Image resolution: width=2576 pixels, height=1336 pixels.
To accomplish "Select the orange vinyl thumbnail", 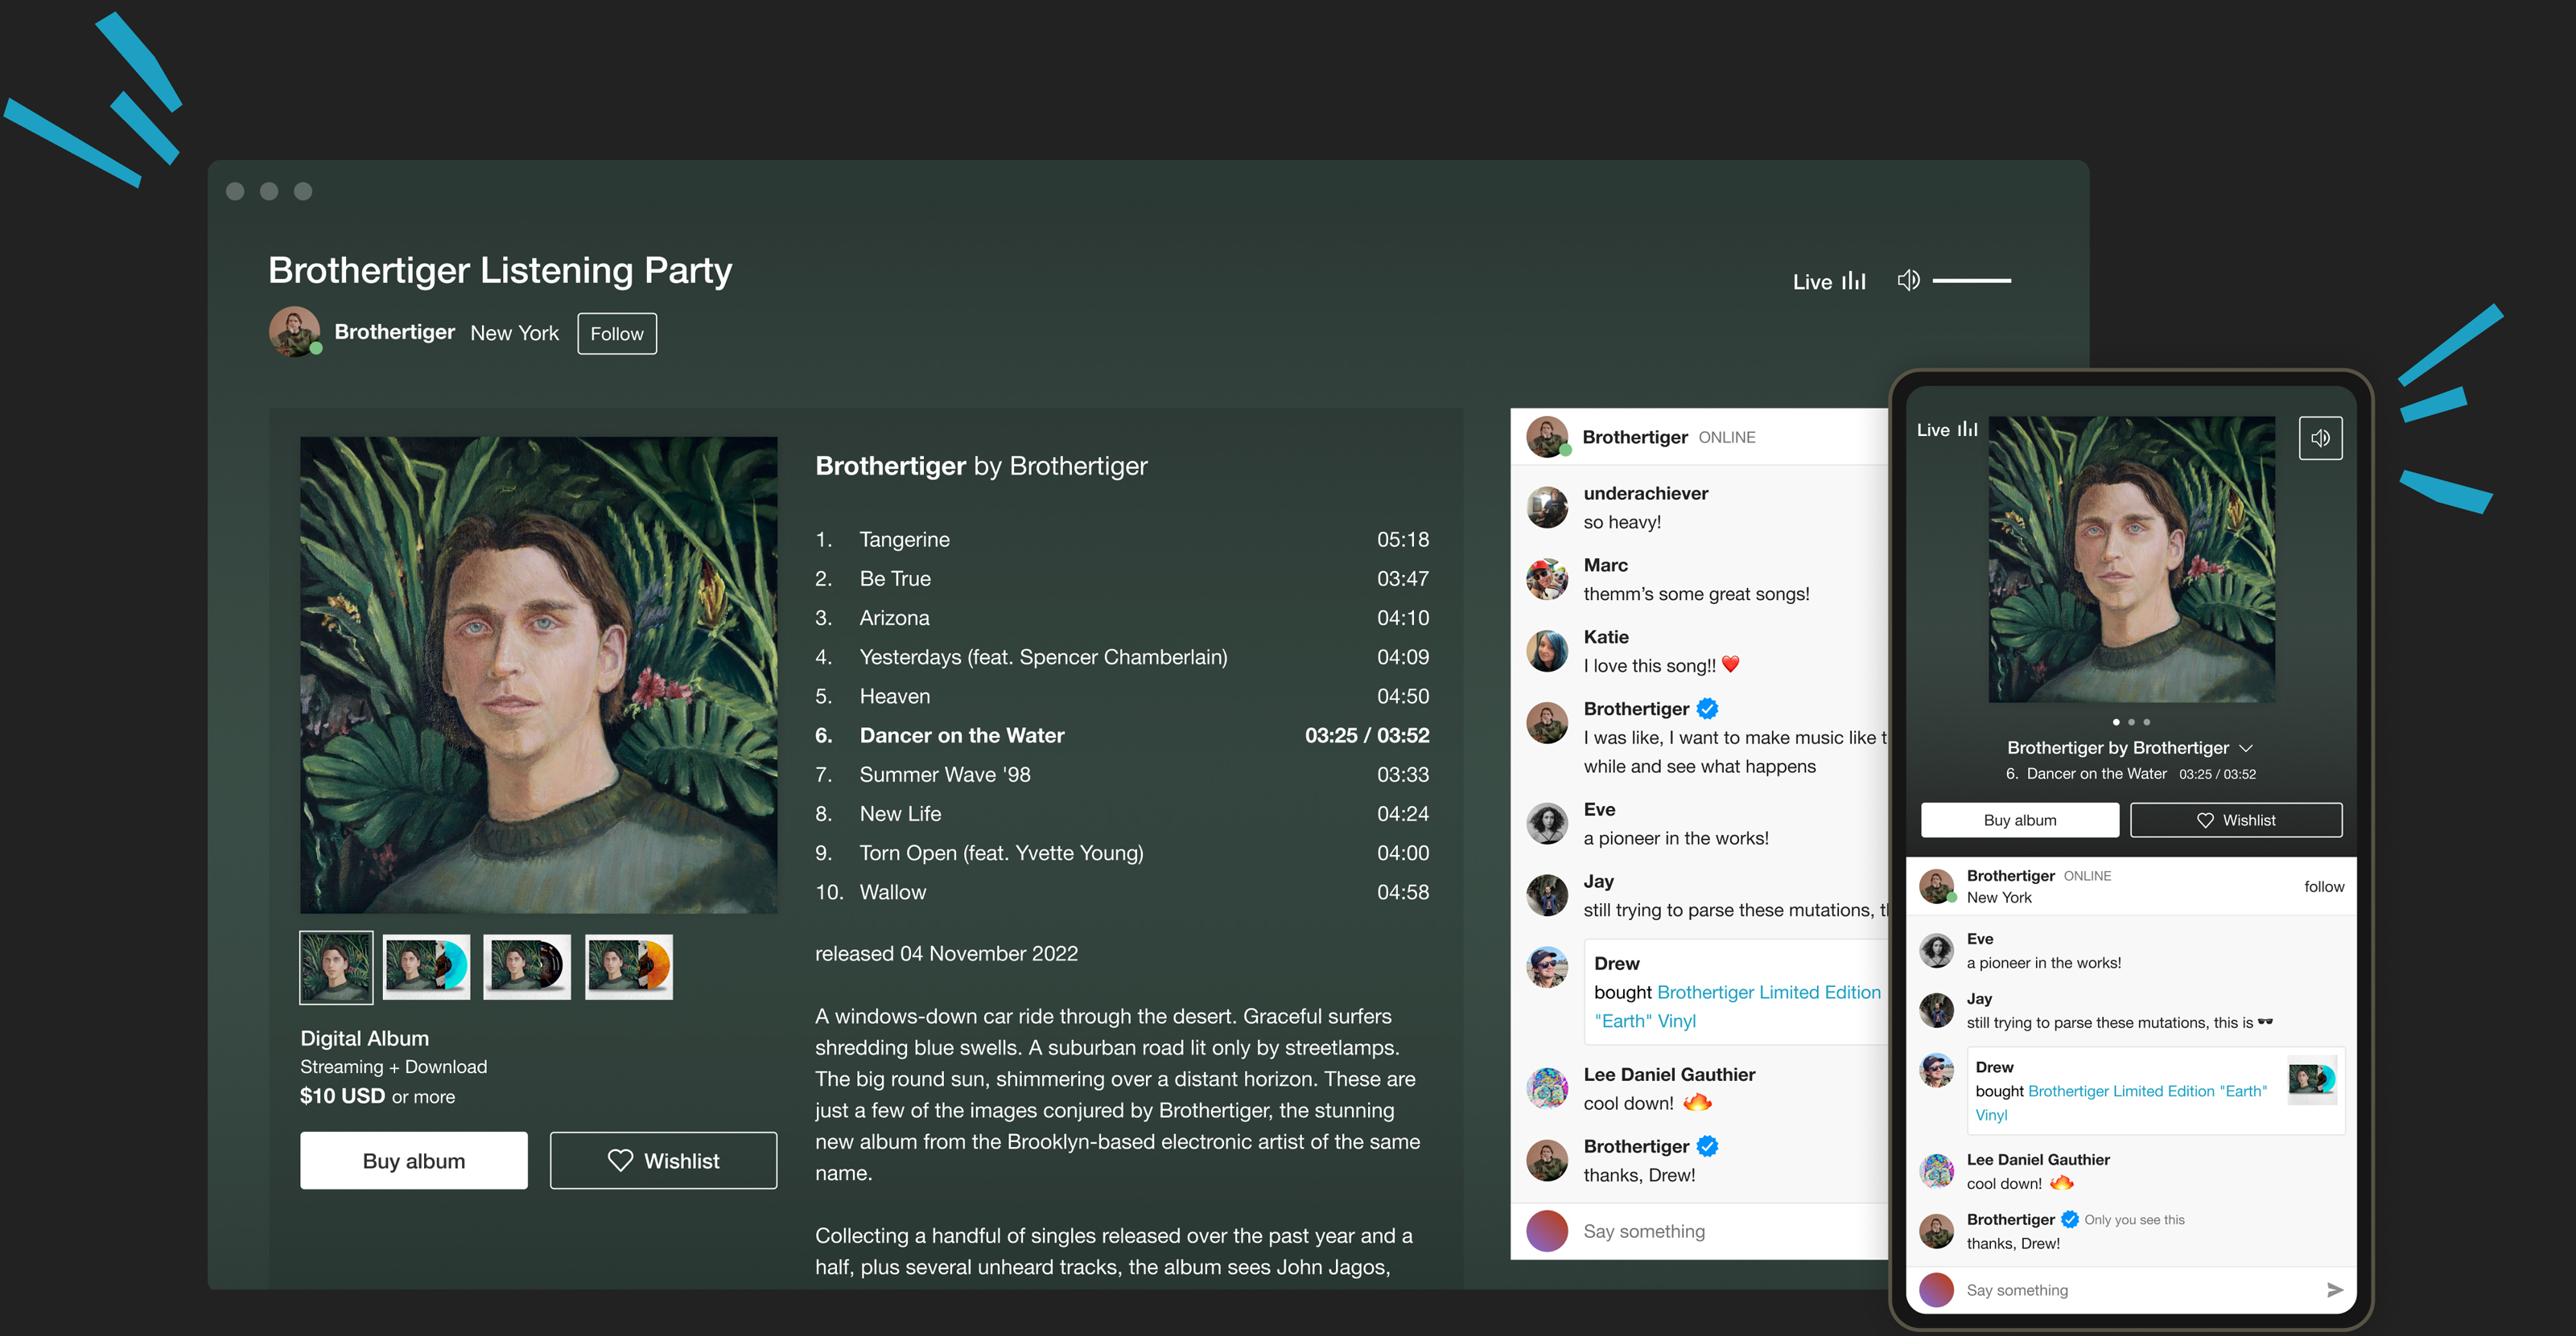I will [x=629, y=968].
